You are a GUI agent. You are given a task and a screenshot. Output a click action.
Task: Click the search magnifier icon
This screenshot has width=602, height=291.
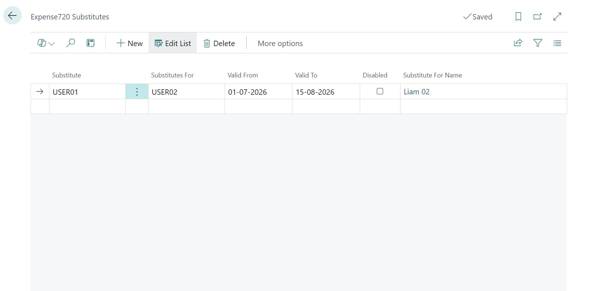71,43
